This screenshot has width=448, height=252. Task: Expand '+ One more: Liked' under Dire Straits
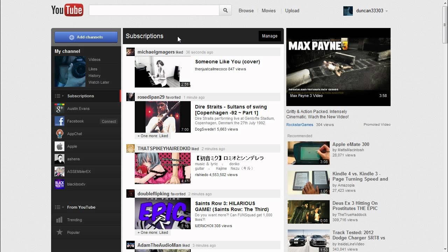[153, 136]
